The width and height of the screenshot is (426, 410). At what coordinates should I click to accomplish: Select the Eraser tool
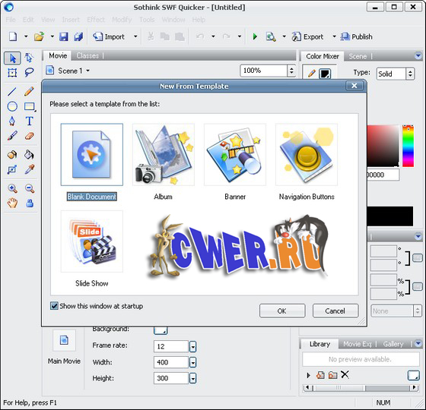coord(30,136)
